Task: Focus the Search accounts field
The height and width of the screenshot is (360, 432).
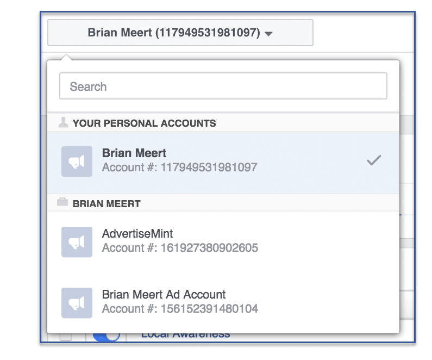Action: pos(223,86)
